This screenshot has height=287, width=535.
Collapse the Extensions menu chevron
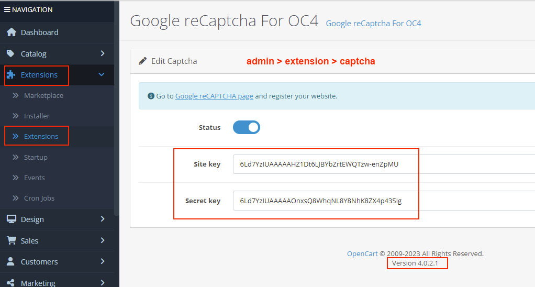point(102,75)
